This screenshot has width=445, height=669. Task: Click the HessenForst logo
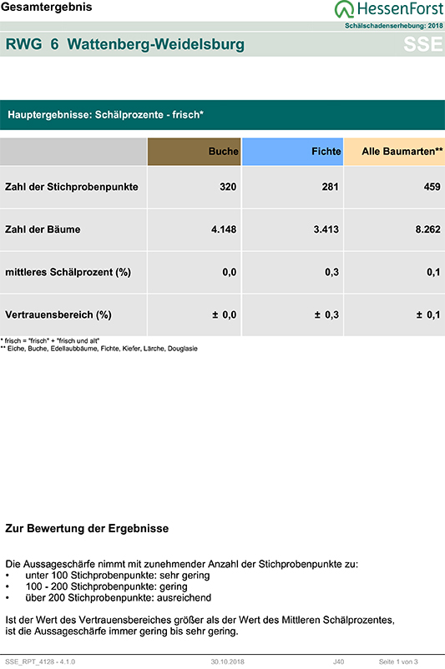[x=388, y=9]
